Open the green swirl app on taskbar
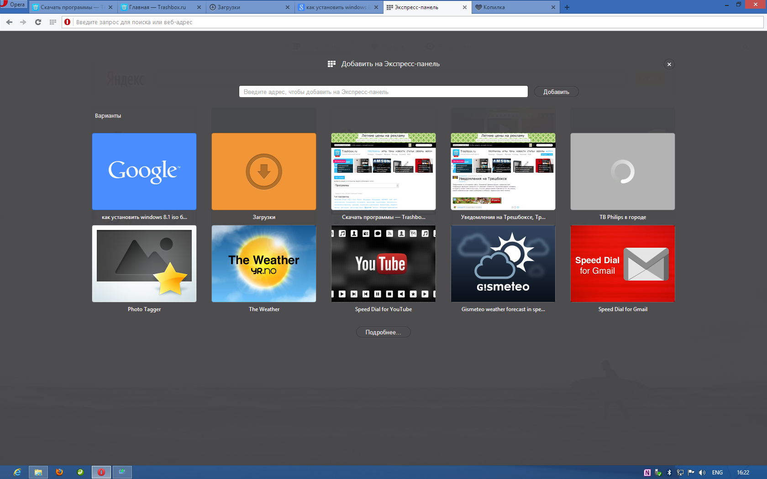The image size is (767, 479). pyautogui.click(x=80, y=472)
